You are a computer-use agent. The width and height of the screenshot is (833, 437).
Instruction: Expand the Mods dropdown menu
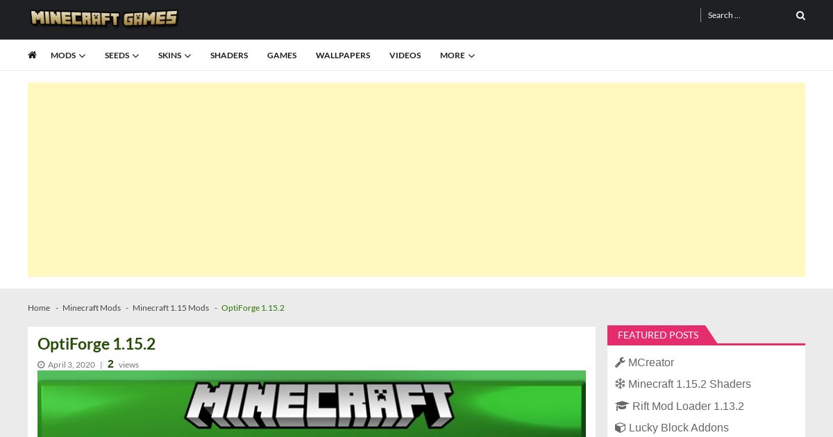68,55
